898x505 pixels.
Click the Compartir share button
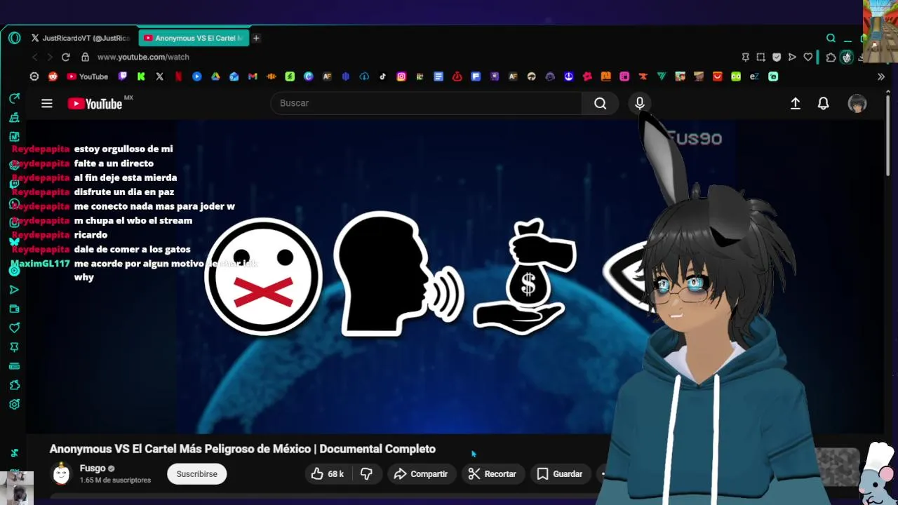pyautogui.click(x=421, y=474)
